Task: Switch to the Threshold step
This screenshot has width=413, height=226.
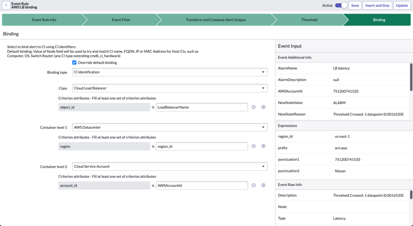Action: coord(309,20)
